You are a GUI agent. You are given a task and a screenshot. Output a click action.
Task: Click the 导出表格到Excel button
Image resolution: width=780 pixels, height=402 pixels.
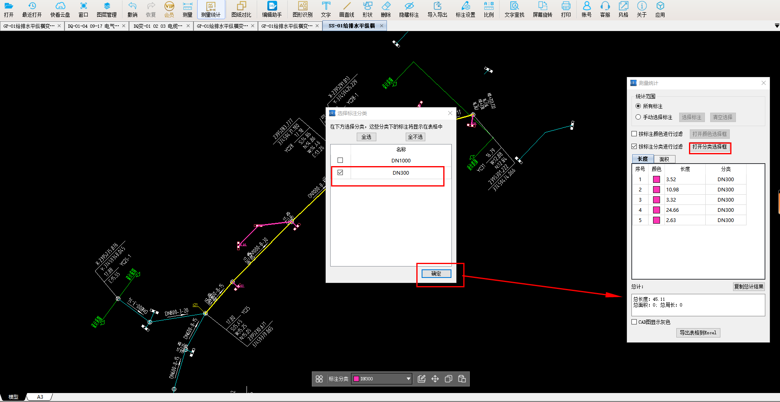[x=698, y=333]
